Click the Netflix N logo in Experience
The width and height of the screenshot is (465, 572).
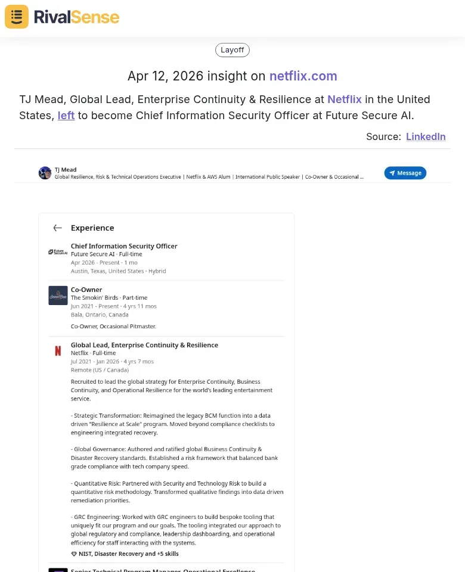pyautogui.click(x=57, y=351)
